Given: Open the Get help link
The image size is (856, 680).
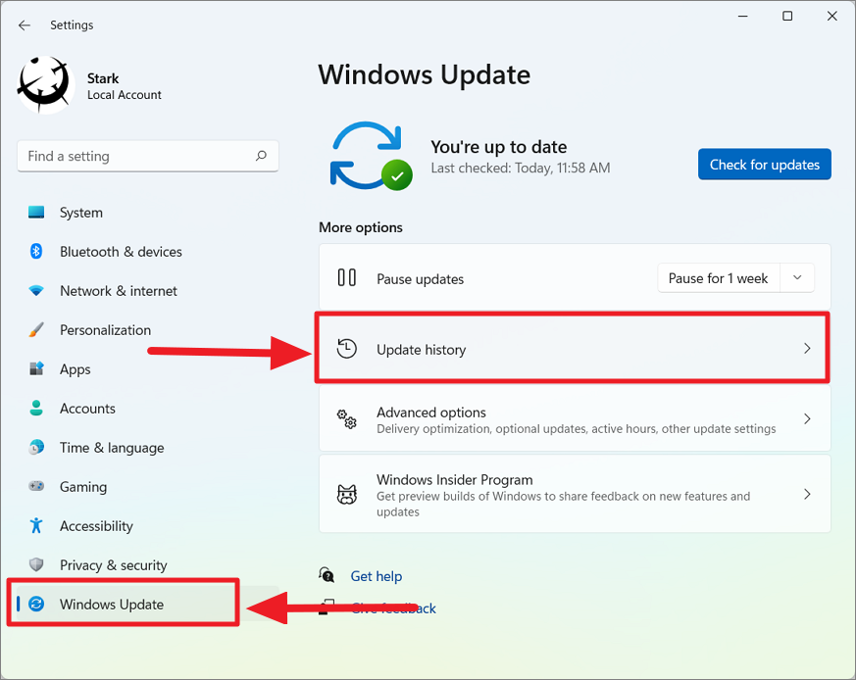Looking at the screenshot, I should pos(377,576).
